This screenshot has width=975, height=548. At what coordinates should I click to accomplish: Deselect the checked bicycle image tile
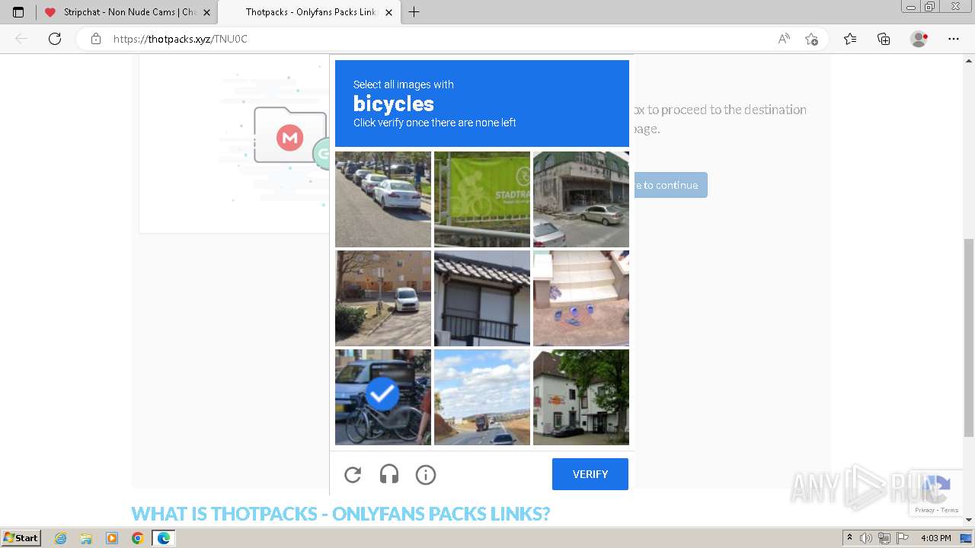point(383,397)
